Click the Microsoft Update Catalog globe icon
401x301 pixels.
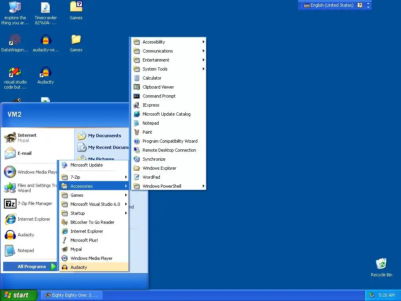(x=137, y=114)
